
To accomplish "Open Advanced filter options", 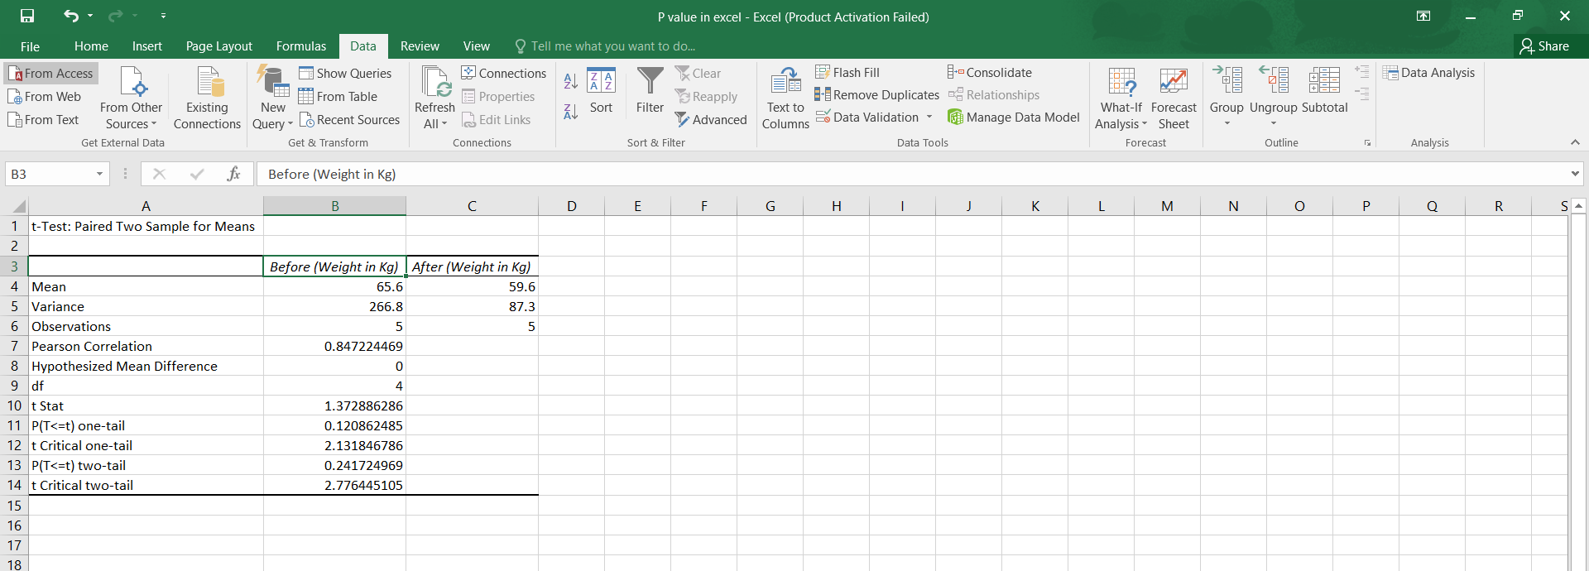I will pos(711,120).
